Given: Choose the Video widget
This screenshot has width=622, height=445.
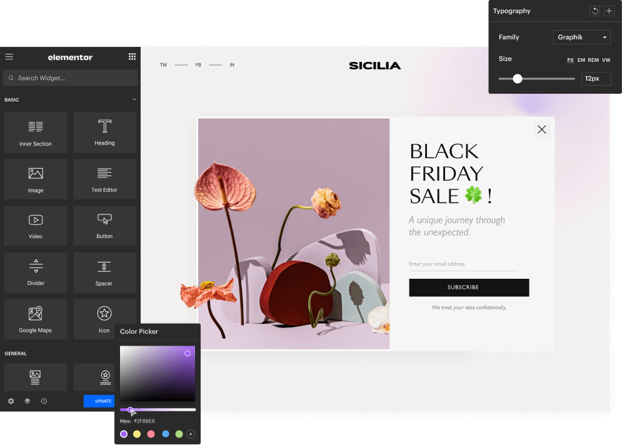Looking at the screenshot, I should click(35, 226).
